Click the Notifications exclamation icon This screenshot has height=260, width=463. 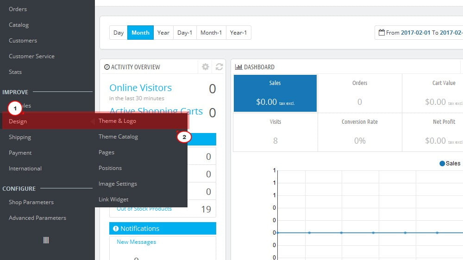tap(116, 229)
